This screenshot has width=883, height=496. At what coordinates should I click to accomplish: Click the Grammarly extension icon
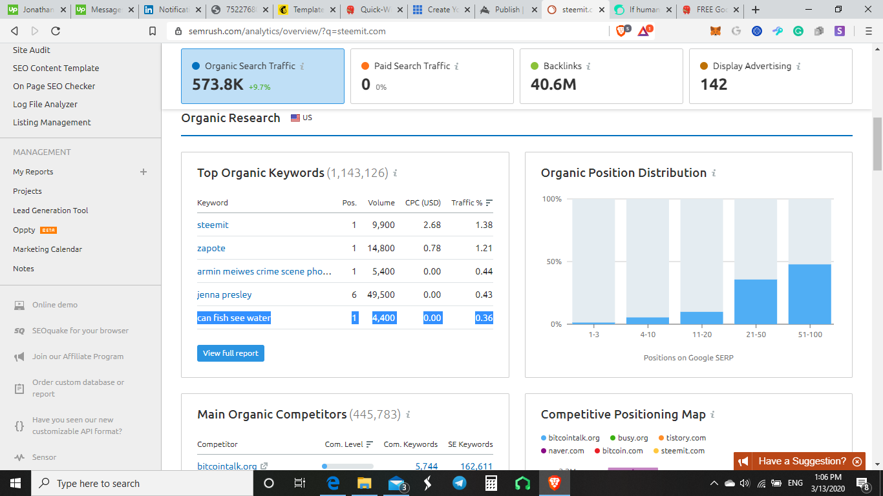click(x=798, y=31)
